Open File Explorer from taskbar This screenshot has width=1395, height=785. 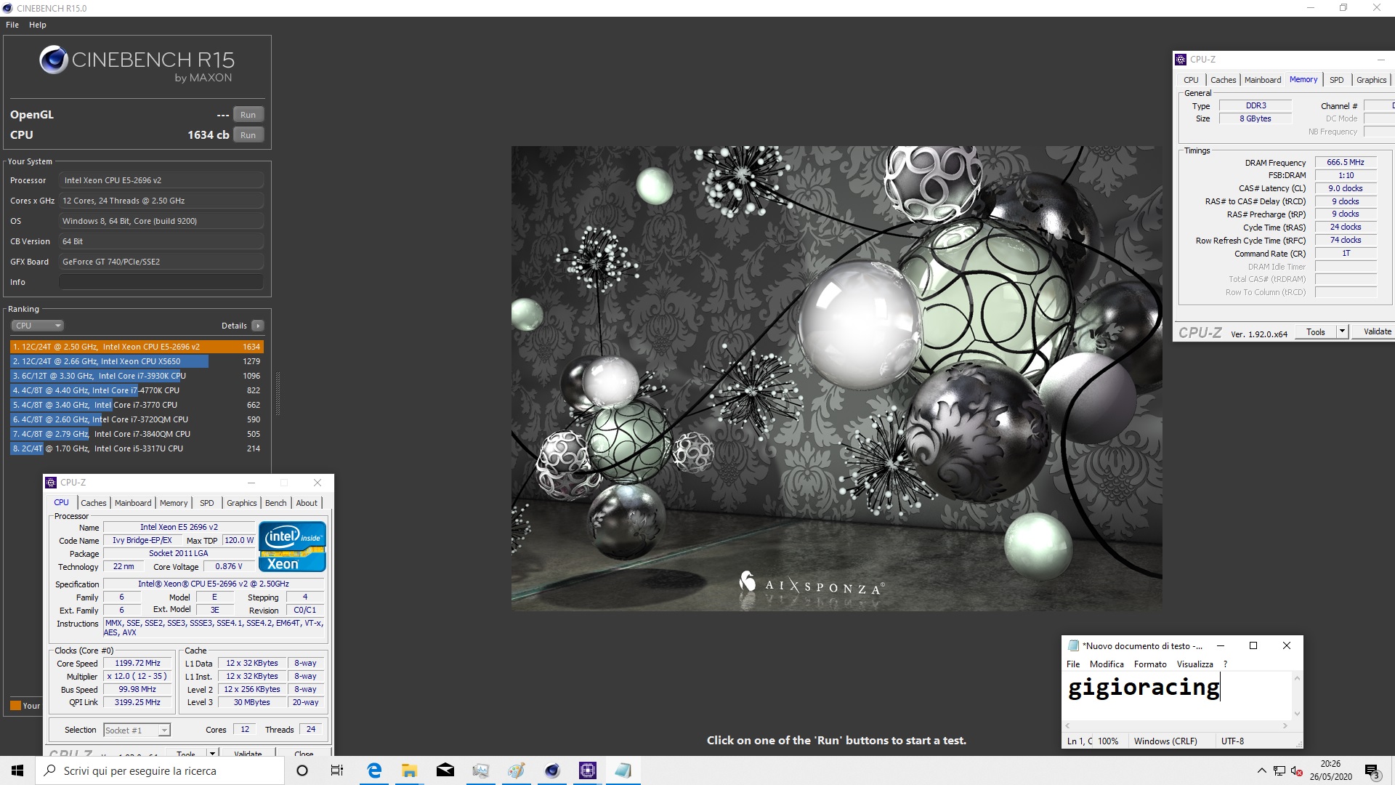[410, 770]
